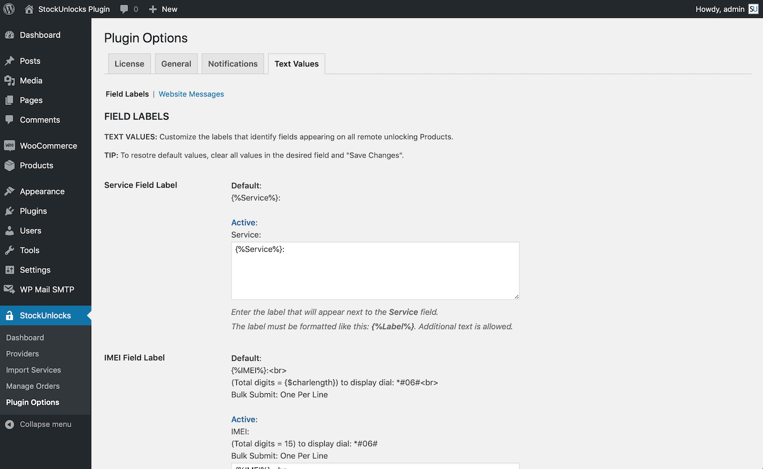The width and height of the screenshot is (763, 469).
Task: Switch to the License tab
Action: click(x=129, y=64)
